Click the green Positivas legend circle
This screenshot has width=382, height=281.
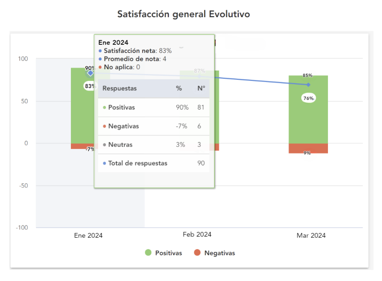pyautogui.click(x=148, y=253)
